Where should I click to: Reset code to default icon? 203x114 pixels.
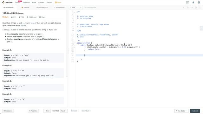click(192, 8)
